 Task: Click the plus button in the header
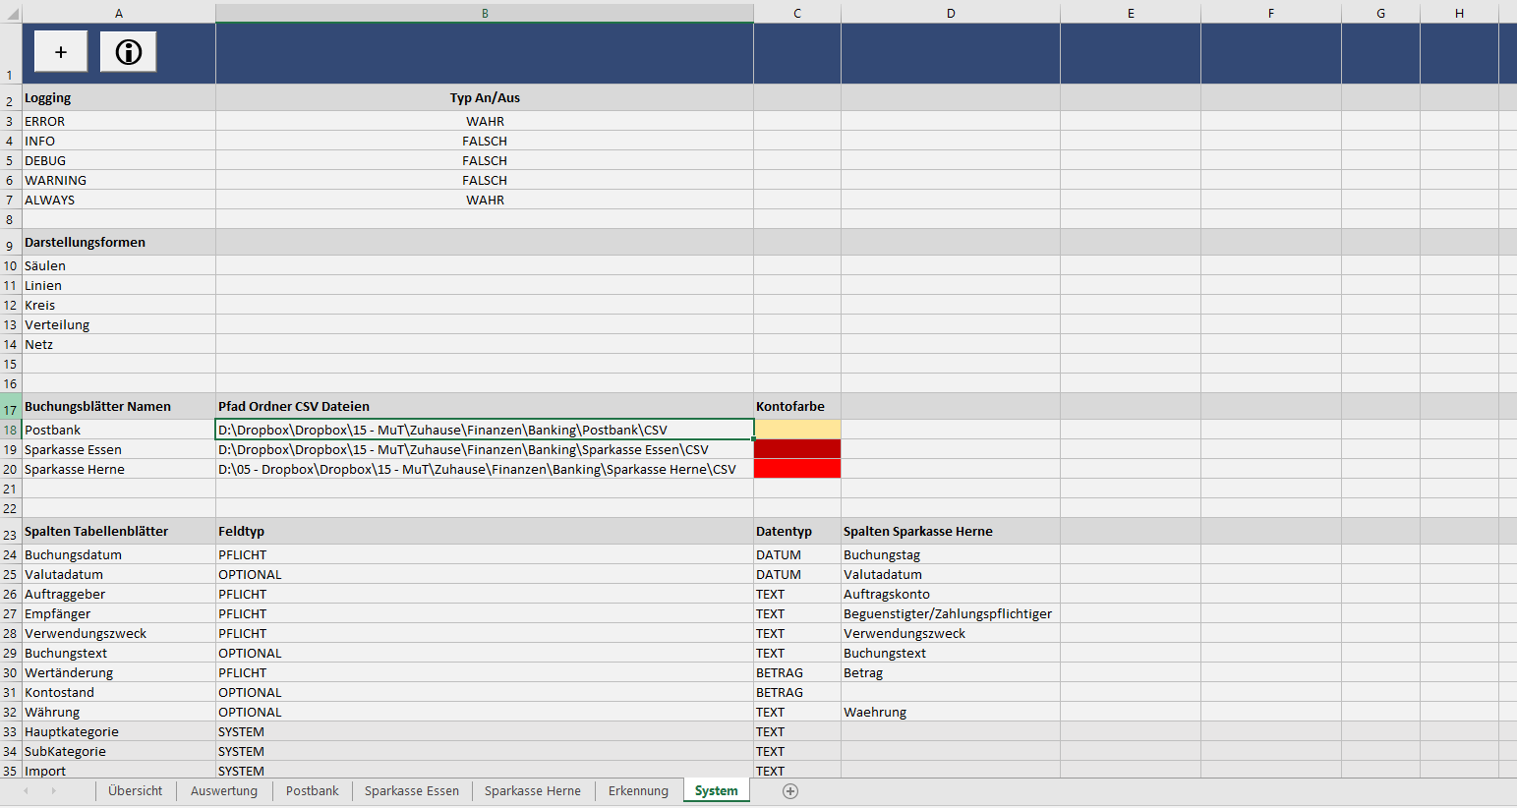61,52
